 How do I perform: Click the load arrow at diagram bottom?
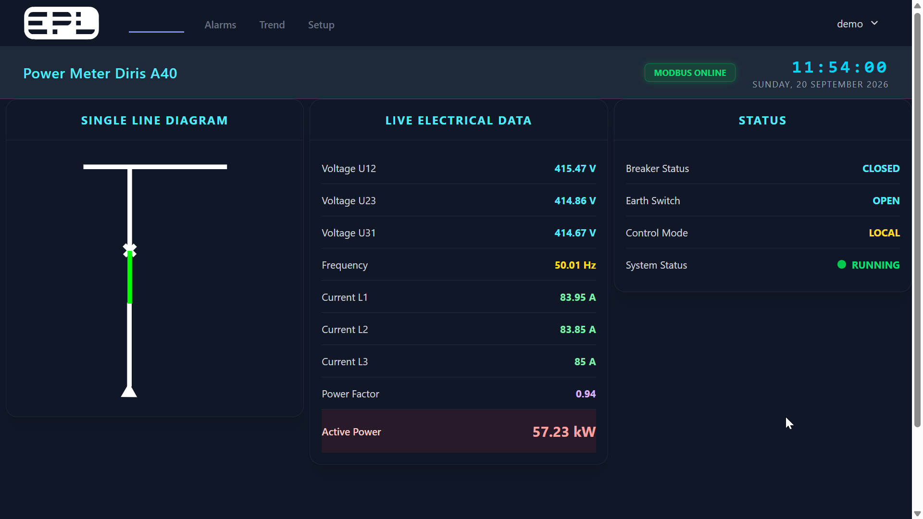(x=129, y=391)
